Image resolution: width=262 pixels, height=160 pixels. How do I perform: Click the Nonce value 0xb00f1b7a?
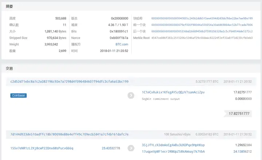(119, 38)
